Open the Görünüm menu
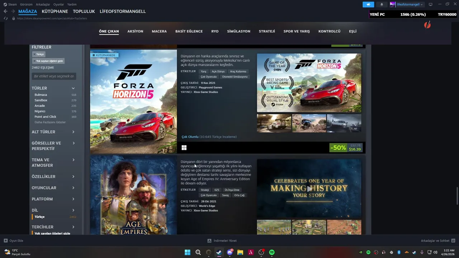This screenshot has width=459, height=258. [x=26, y=4]
